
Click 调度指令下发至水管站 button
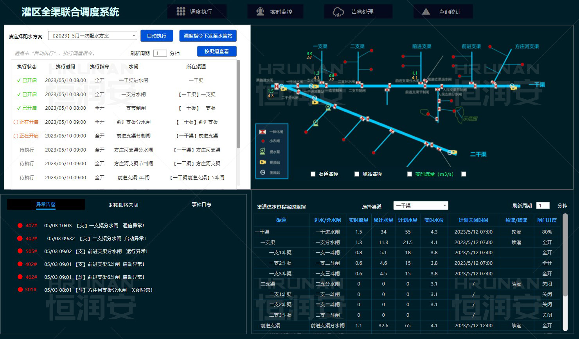tap(208, 36)
